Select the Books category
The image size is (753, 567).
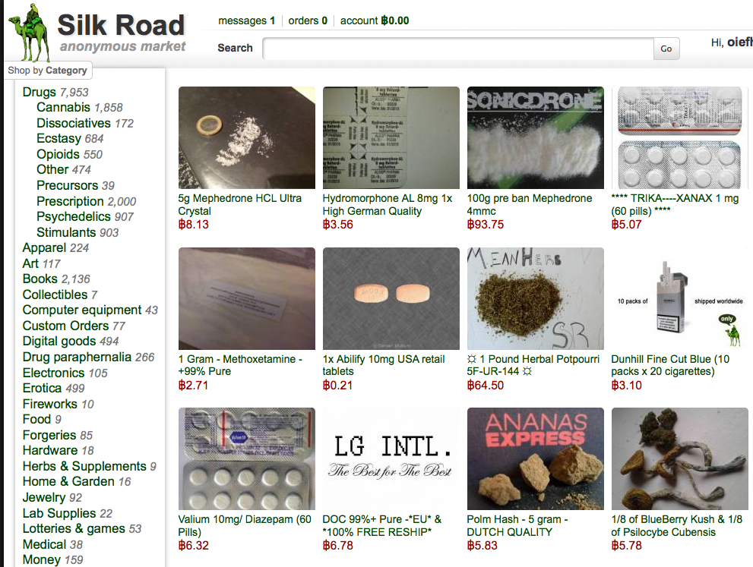(x=56, y=279)
